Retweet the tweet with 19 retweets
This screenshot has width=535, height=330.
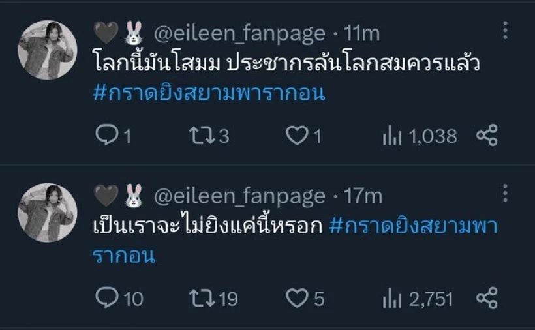[x=198, y=299]
